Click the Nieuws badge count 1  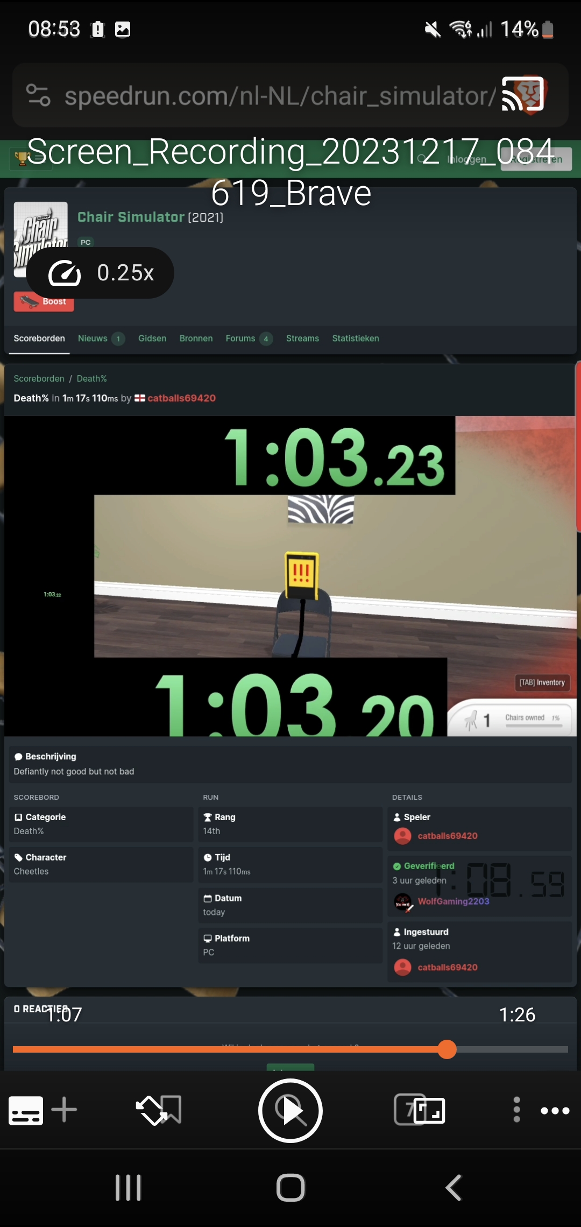click(x=118, y=339)
